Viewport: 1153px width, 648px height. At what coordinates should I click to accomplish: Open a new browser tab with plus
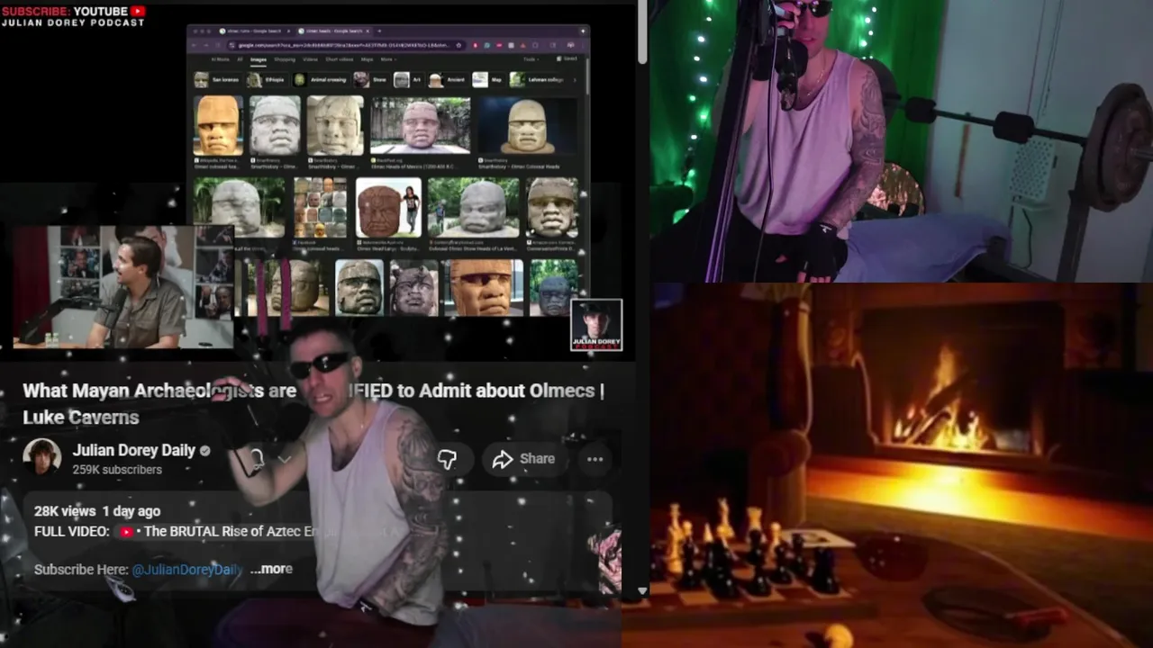tap(379, 31)
